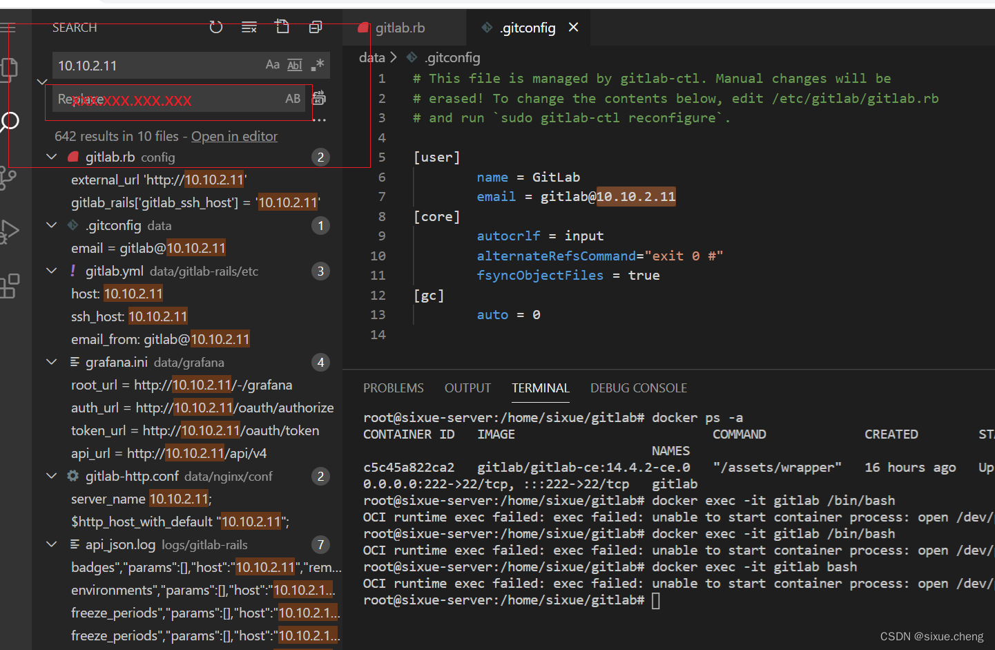Open Search view in activity bar
The height and width of the screenshot is (650, 995).
click(10, 122)
